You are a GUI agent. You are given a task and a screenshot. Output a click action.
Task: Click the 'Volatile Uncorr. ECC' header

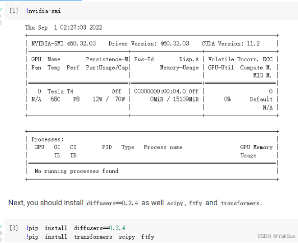(x=240, y=59)
